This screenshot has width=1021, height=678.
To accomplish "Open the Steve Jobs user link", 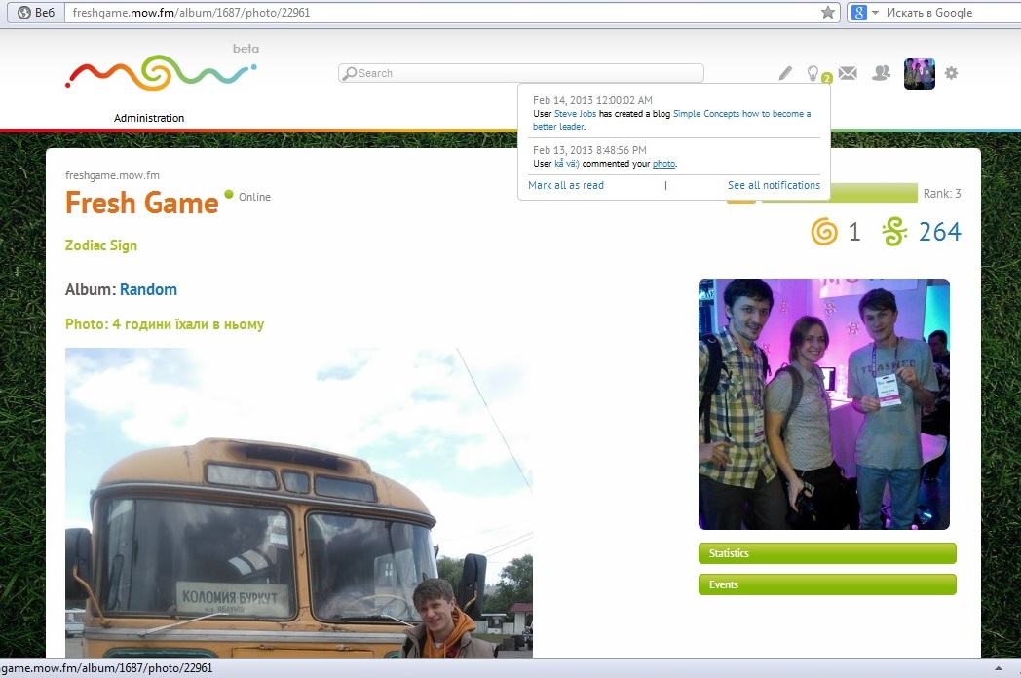I will coord(575,113).
